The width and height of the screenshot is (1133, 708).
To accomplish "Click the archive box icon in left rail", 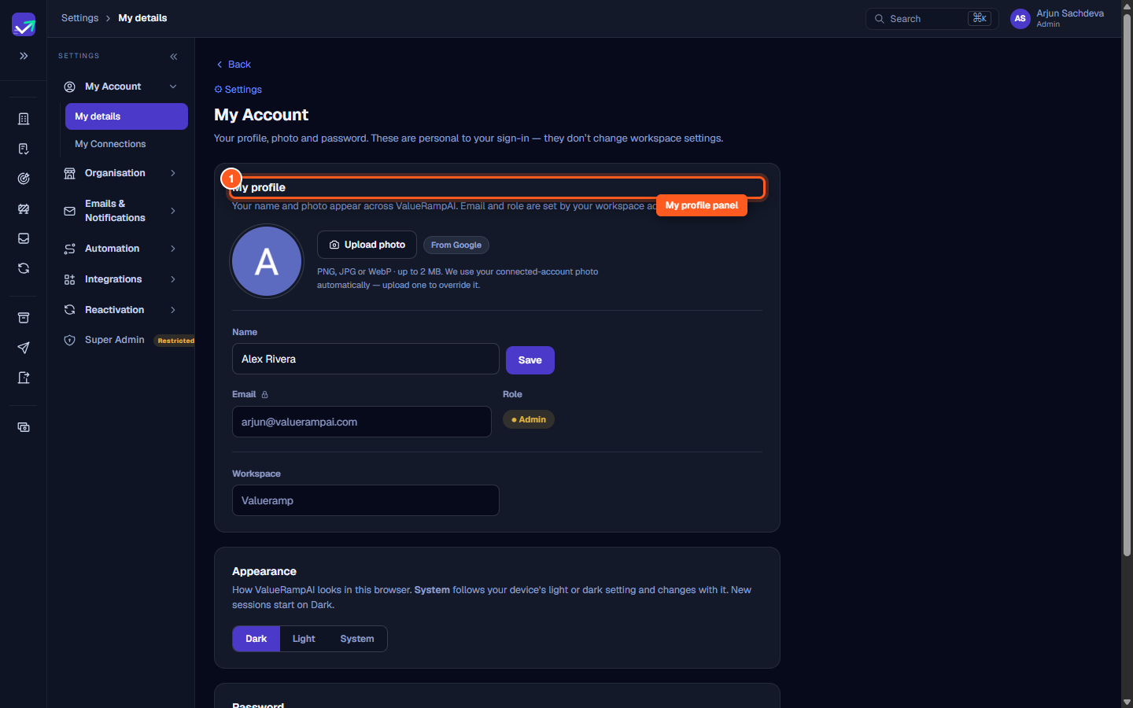I will click(x=24, y=318).
